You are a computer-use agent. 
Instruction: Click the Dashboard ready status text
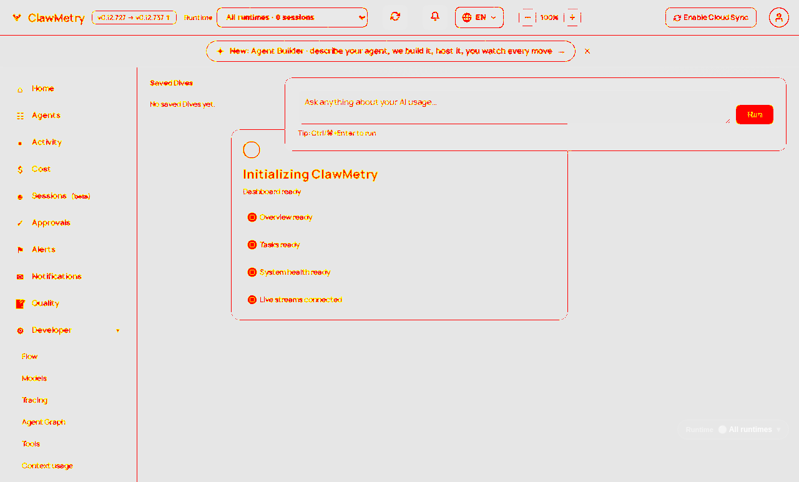272,192
